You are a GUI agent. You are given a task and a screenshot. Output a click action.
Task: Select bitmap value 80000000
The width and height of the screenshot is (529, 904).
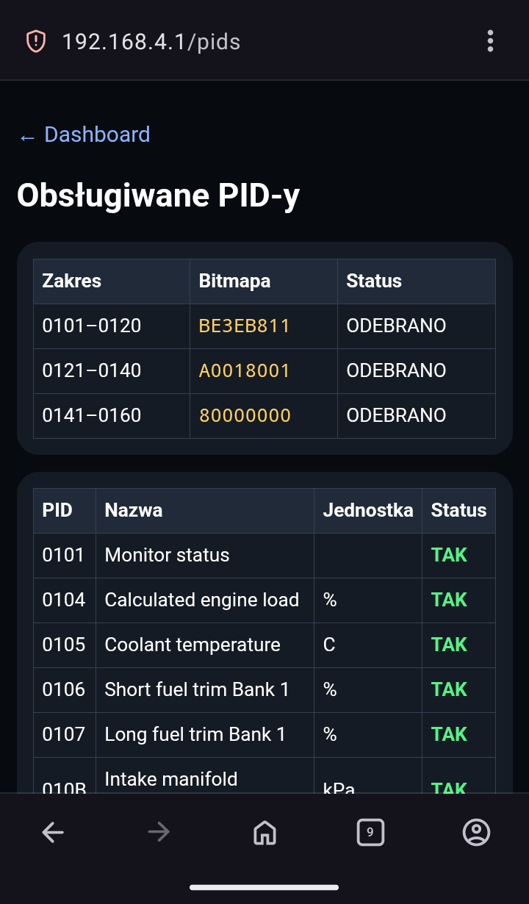pos(245,415)
